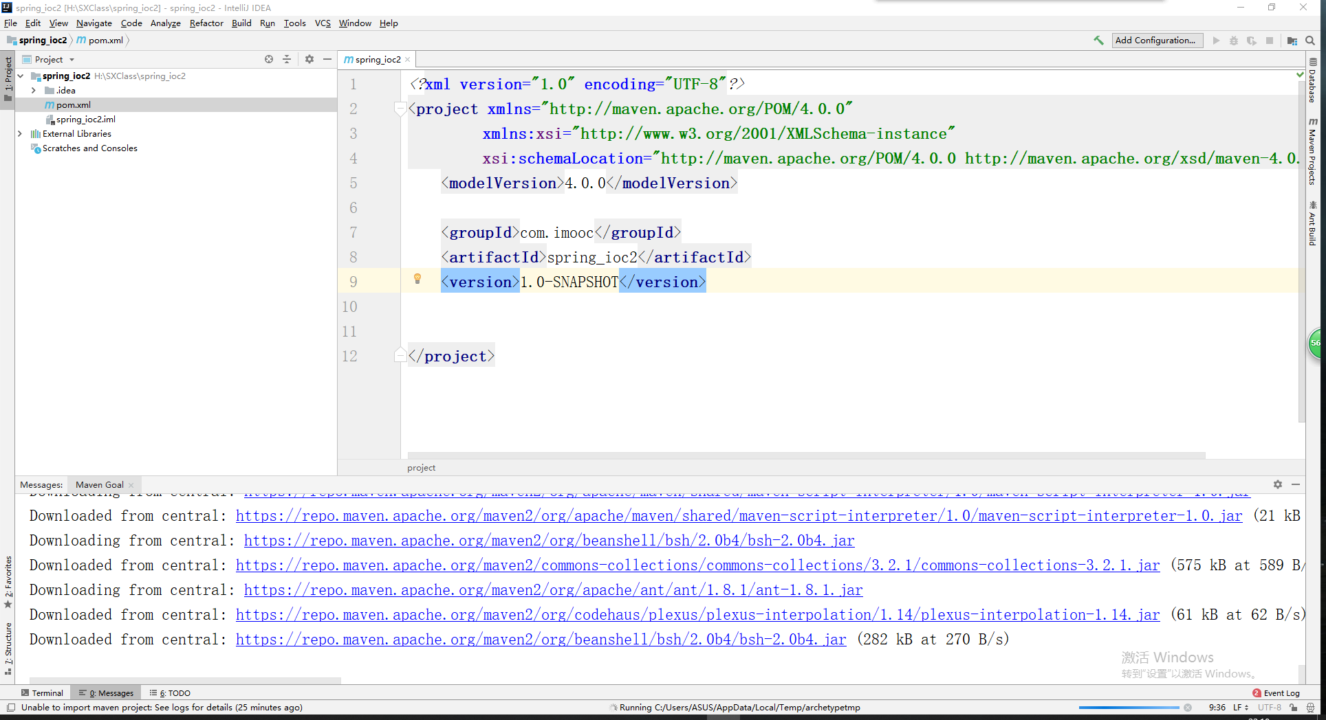Open the commons-collections-3.2.1.jar link
Viewport: 1326px width, 720px height.
[697, 565]
